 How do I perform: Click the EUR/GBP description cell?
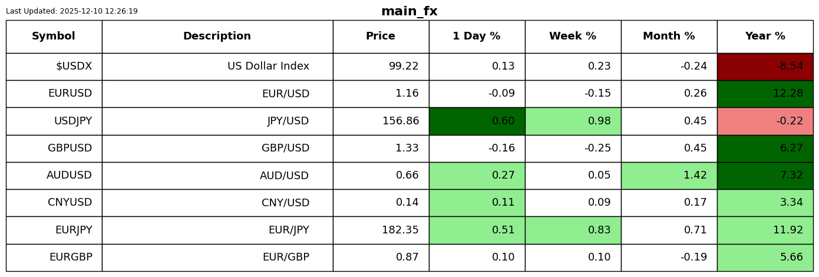tap(217, 258)
